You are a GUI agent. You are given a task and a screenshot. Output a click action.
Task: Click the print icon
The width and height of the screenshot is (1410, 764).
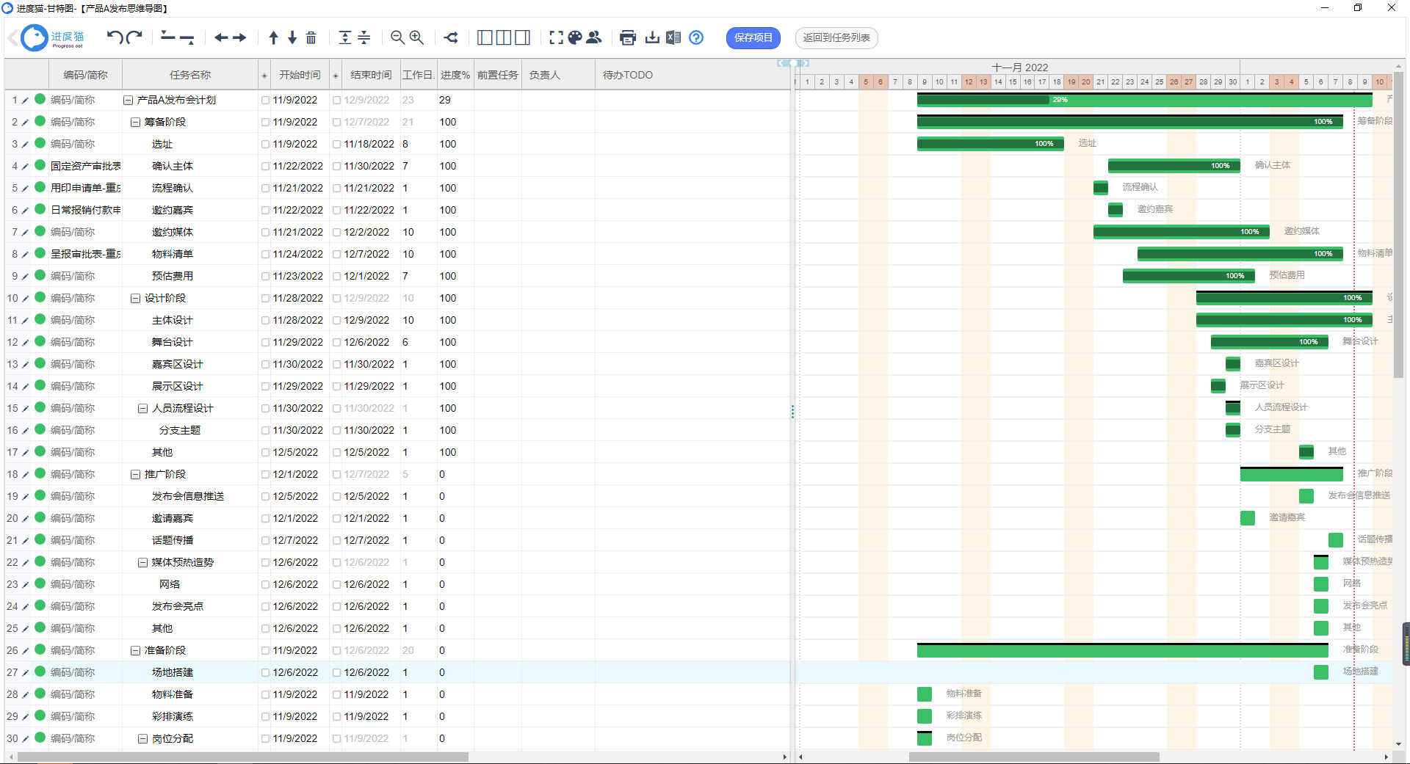tap(628, 37)
